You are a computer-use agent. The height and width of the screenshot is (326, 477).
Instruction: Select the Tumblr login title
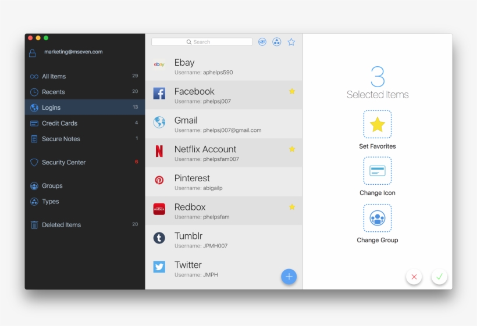coord(188,236)
